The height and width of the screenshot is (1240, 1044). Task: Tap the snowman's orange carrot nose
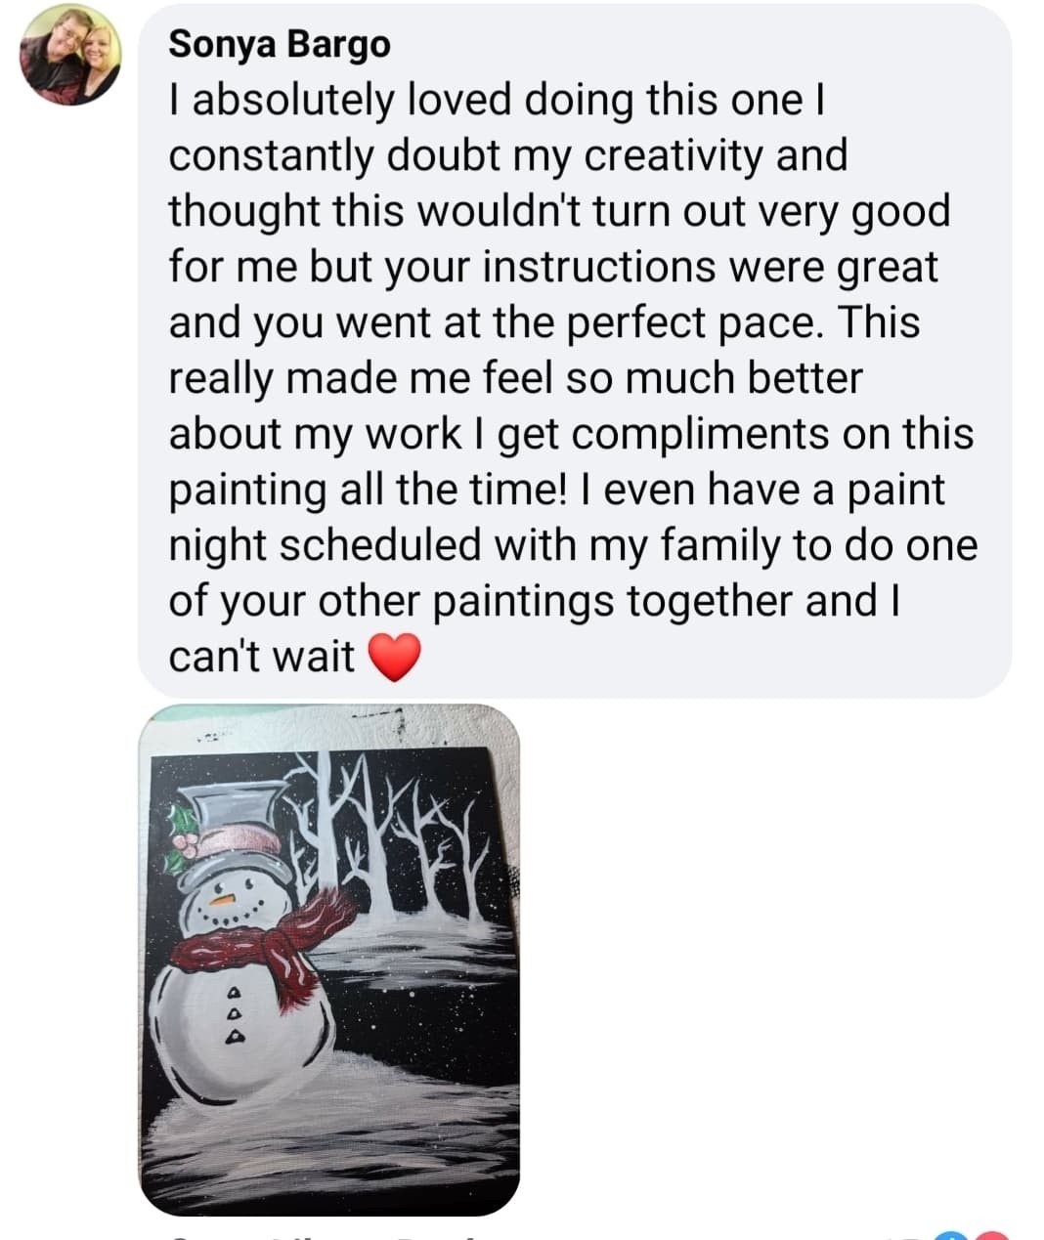226,896
